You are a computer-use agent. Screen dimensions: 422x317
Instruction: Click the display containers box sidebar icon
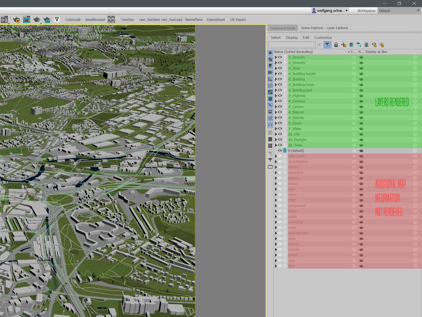pyautogui.click(x=270, y=112)
